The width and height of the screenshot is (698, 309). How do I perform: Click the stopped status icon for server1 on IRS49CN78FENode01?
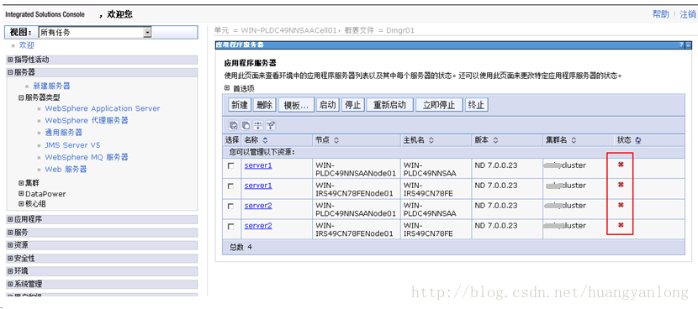(621, 185)
